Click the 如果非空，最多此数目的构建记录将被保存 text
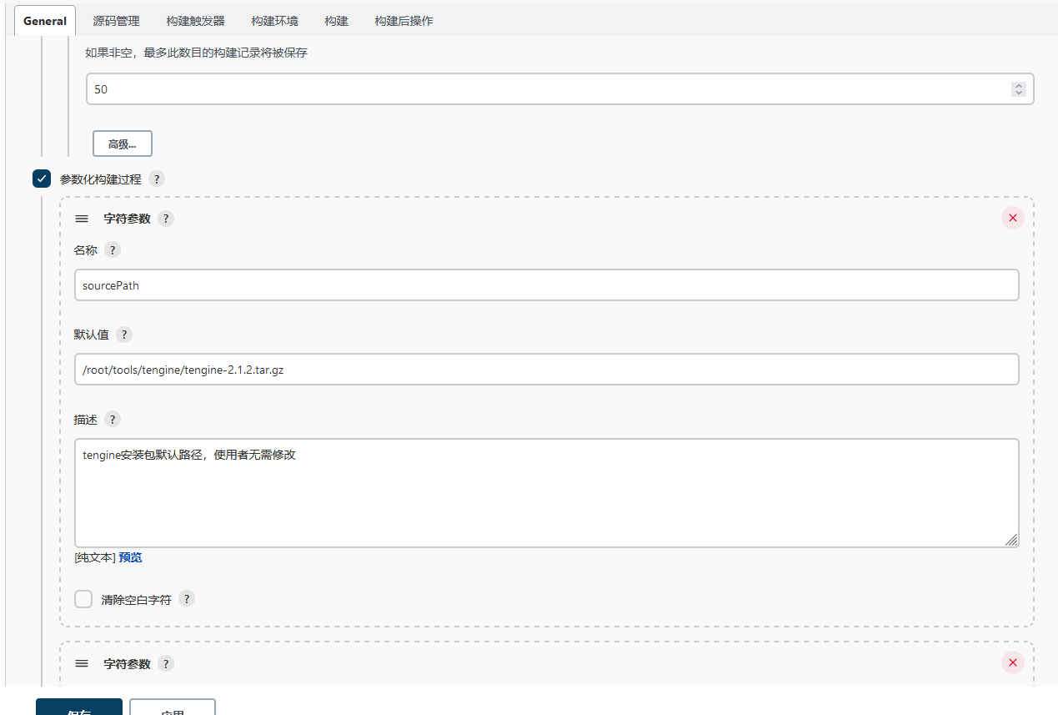The width and height of the screenshot is (1058, 715). point(196,53)
